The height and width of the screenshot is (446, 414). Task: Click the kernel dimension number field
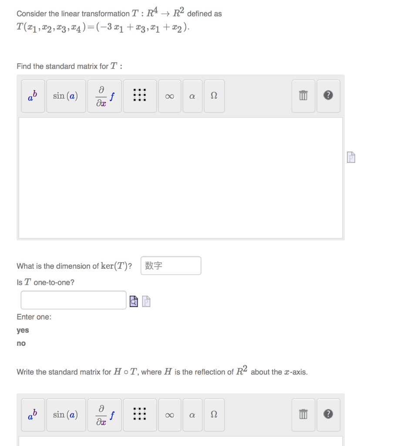170,266
